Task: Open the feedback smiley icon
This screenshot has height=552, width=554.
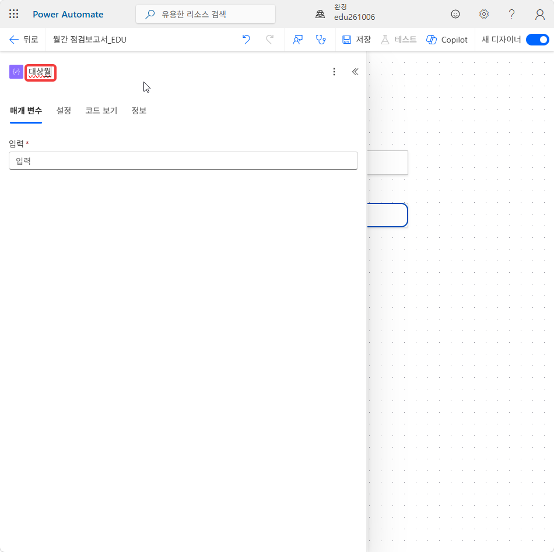Action: 455,14
